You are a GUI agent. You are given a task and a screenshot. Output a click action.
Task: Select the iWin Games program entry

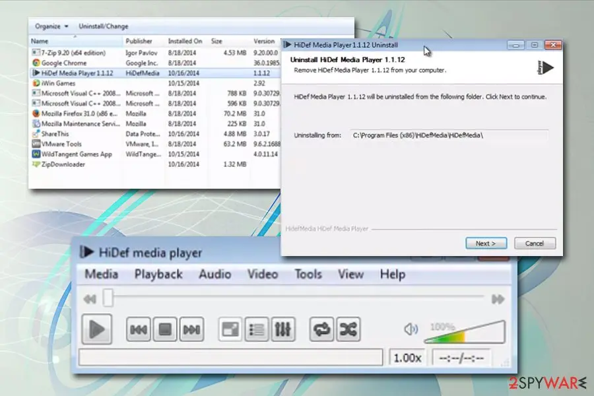(x=155, y=83)
